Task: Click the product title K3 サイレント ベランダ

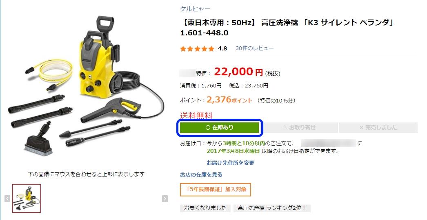Action: coord(287,28)
